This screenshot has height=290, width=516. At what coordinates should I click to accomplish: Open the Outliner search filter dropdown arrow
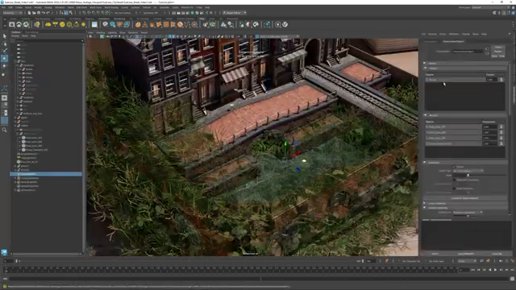point(82,41)
